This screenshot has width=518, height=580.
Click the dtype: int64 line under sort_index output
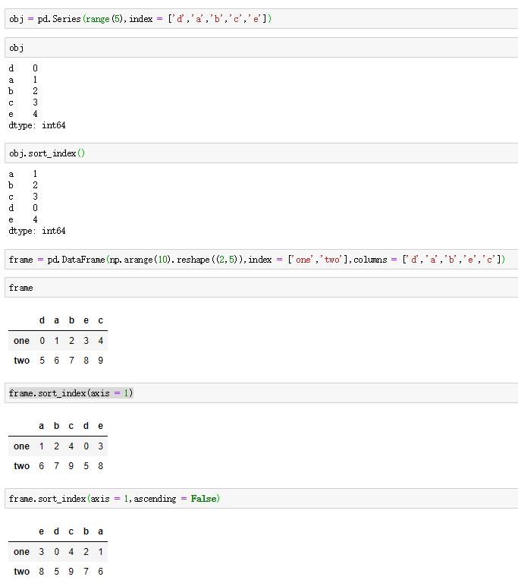point(37,231)
